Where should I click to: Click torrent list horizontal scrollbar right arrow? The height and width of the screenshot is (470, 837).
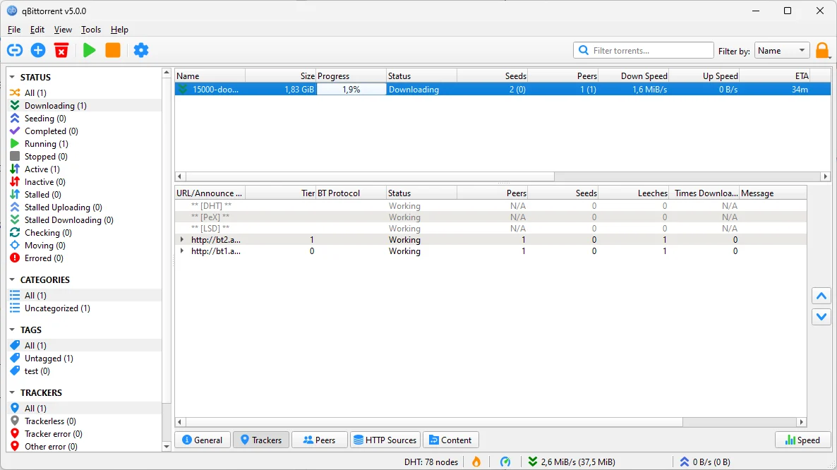click(826, 176)
